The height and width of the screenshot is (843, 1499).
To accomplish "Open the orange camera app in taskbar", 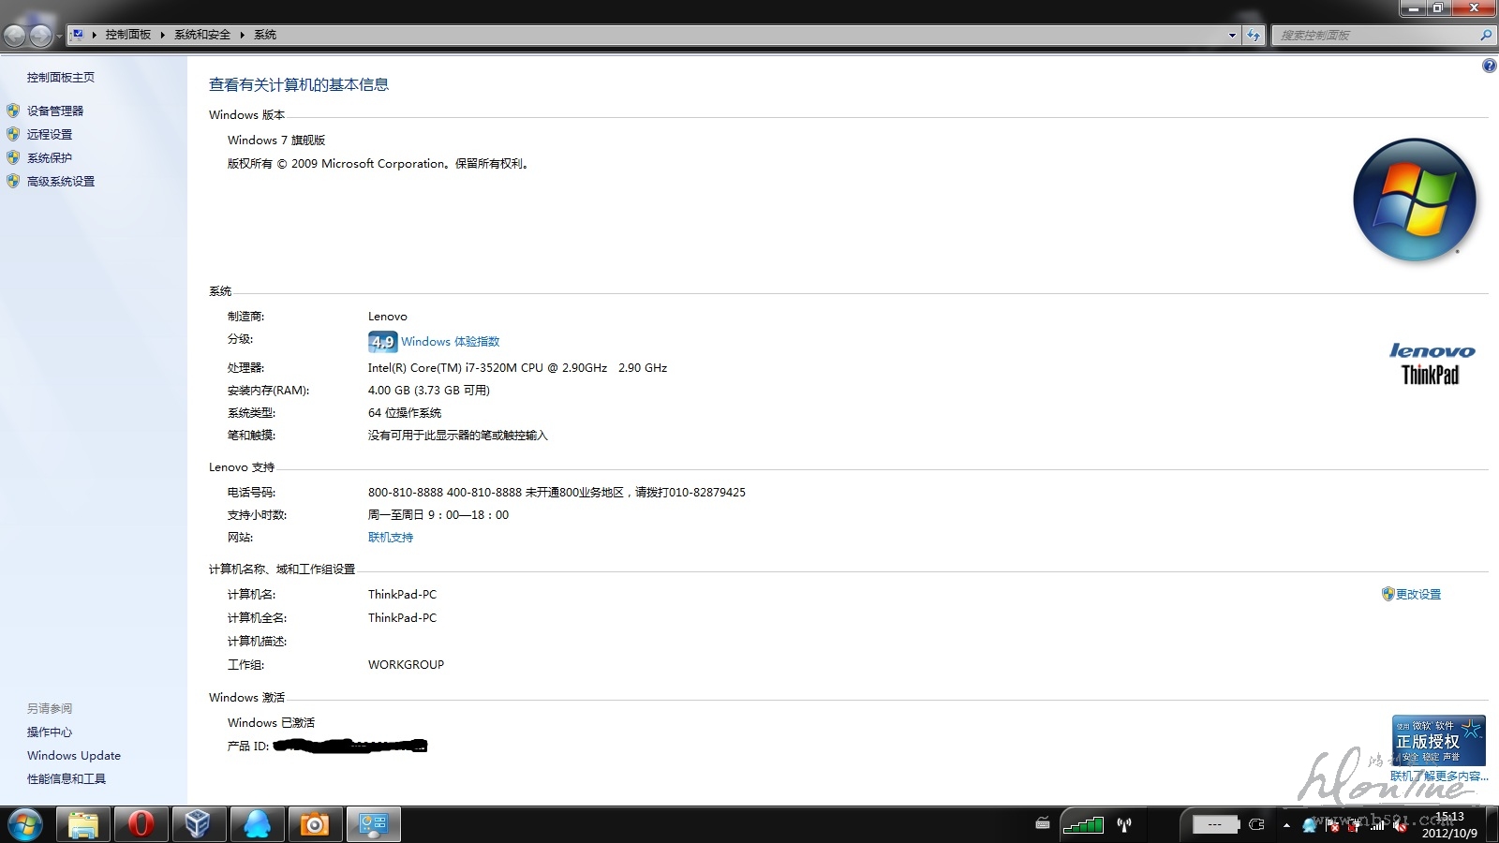I will click(314, 824).
